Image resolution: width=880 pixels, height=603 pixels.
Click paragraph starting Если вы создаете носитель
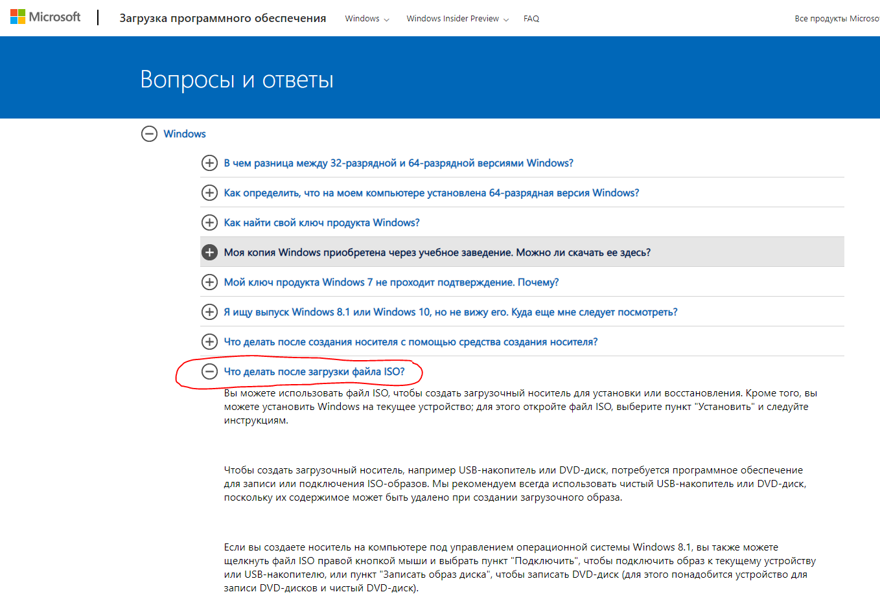(520, 568)
